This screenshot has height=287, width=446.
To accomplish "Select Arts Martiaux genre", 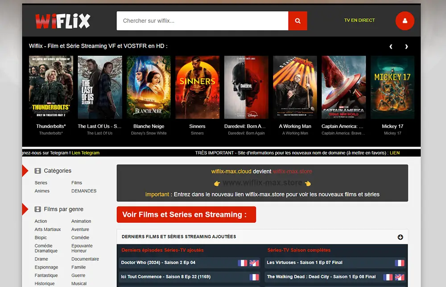I will 48,230.
